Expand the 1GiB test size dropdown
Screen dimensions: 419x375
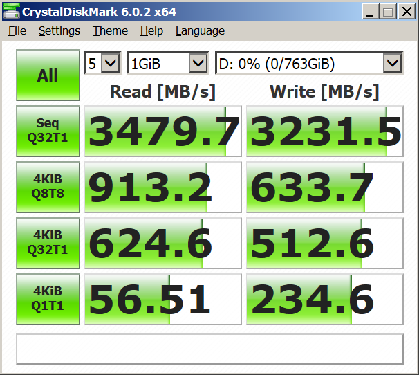point(167,64)
